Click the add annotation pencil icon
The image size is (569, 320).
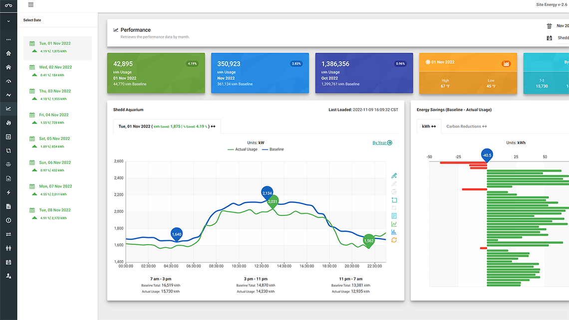[394, 176]
